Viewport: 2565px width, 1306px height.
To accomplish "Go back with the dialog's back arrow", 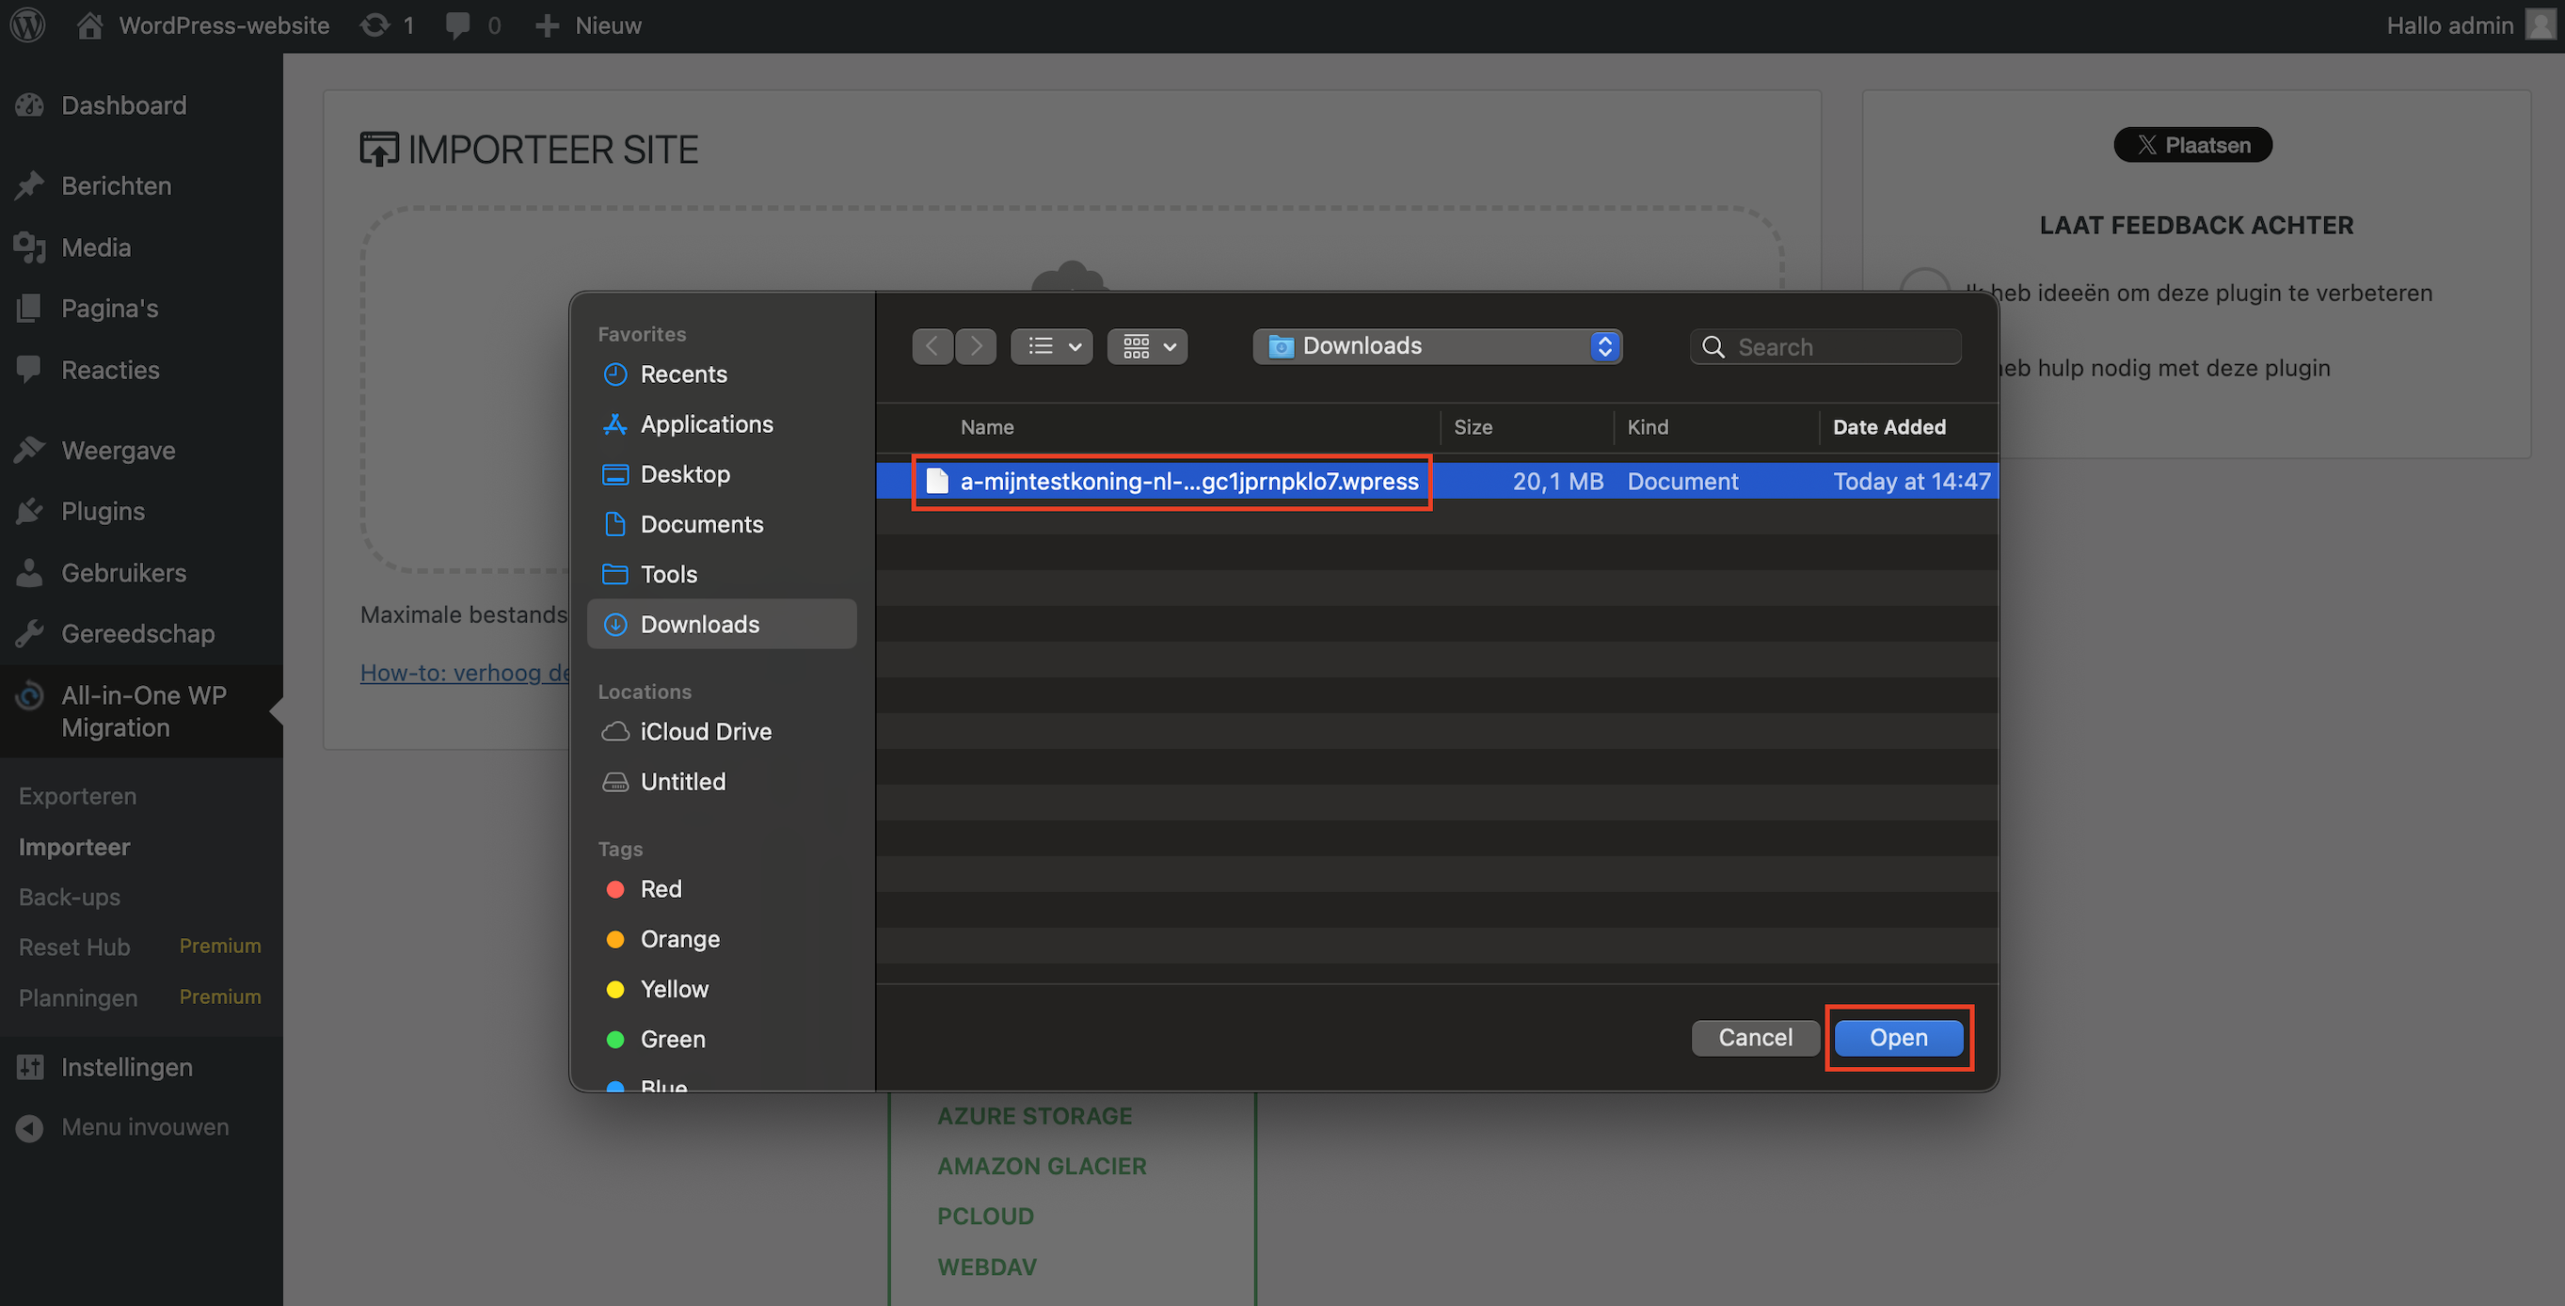I will pyautogui.click(x=932, y=346).
